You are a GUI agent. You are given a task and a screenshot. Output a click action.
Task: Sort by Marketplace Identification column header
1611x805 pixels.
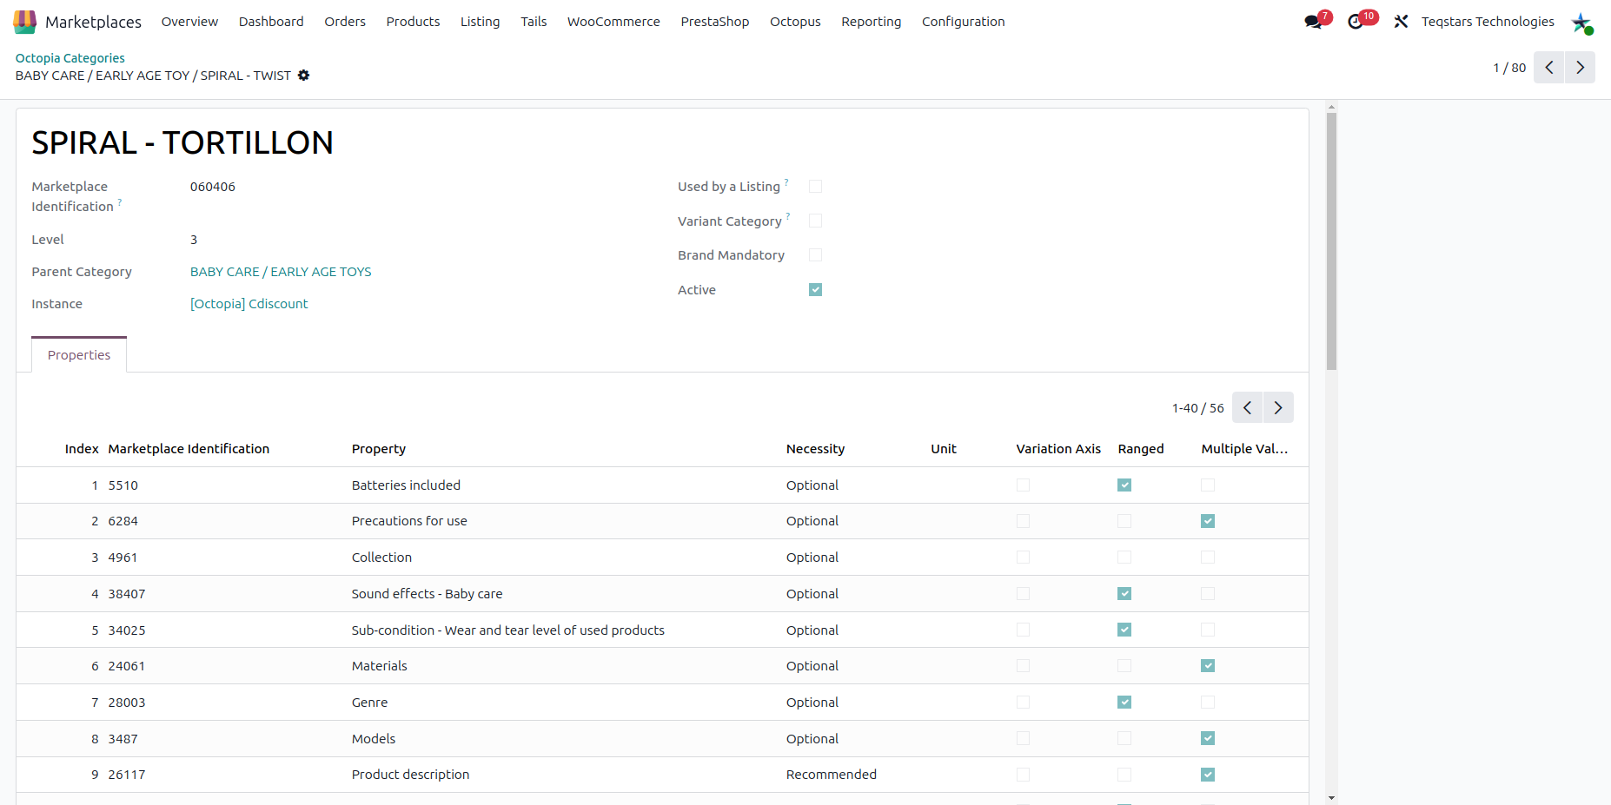[189, 449]
